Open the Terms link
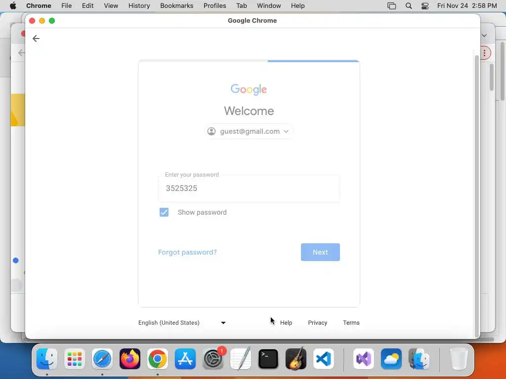The width and height of the screenshot is (506, 379). pyautogui.click(x=351, y=323)
